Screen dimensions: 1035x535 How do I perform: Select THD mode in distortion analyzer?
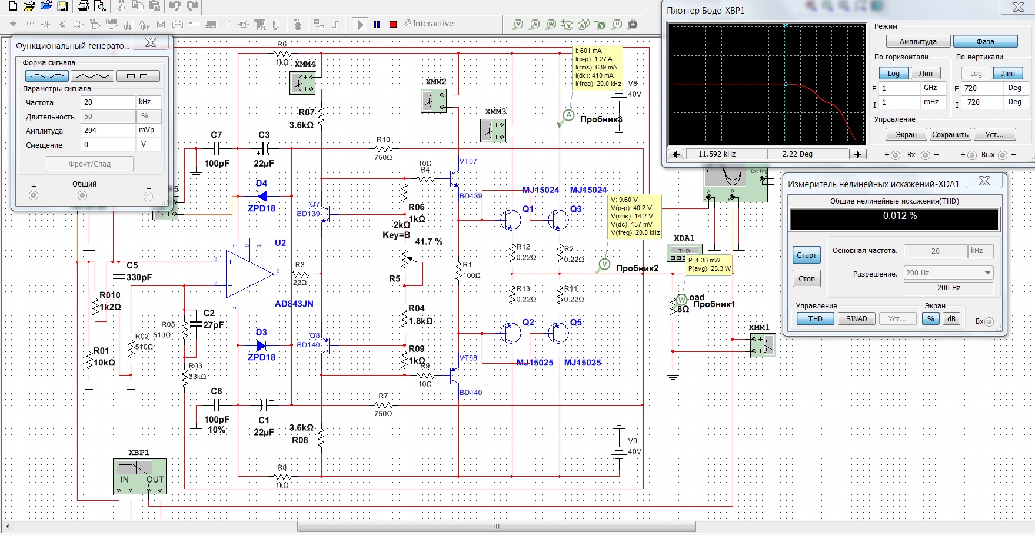[x=815, y=318]
